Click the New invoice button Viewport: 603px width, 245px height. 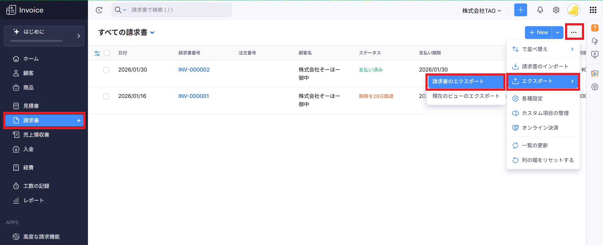coord(538,33)
